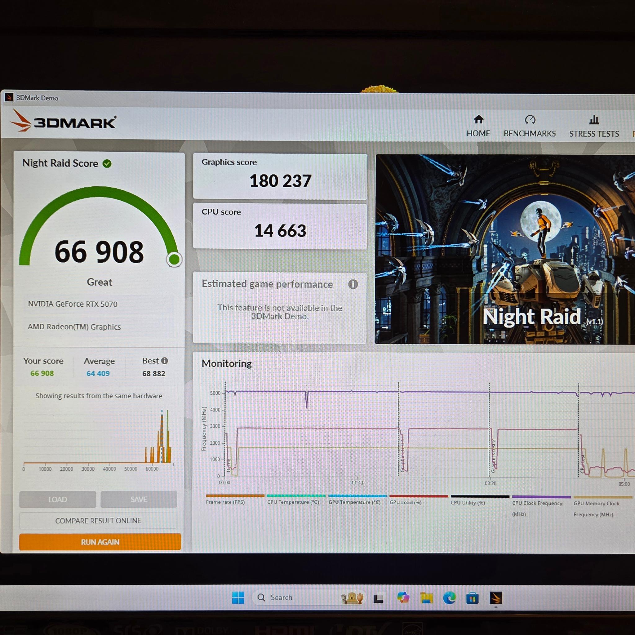Click the LOAD button
The width and height of the screenshot is (635, 635).
[58, 499]
